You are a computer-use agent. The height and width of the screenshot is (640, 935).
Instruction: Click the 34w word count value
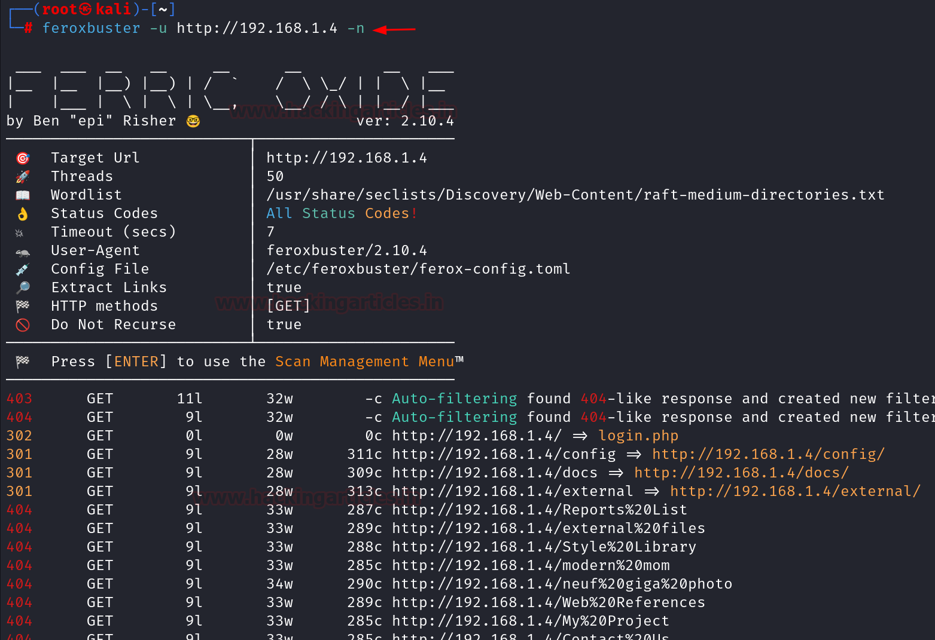pos(279,584)
